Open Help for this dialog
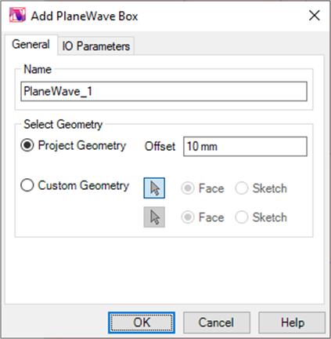Screen dimensions: 331x339 [292, 323]
